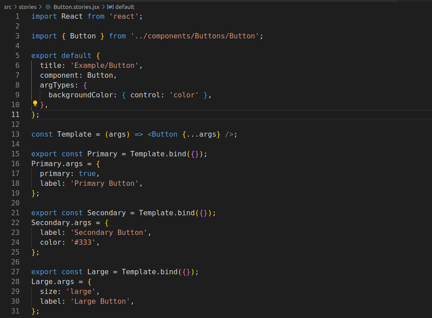Click the value "true" on line 17
The width and height of the screenshot is (432, 318).
88,173
